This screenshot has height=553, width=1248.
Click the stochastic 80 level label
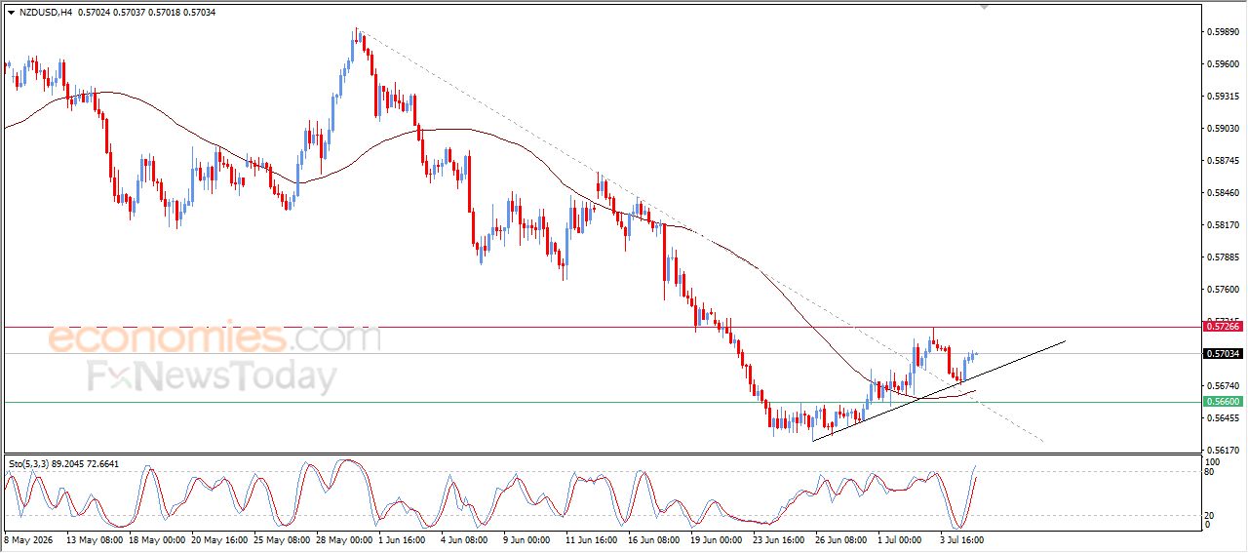pyautogui.click(x=1211, y=472)
